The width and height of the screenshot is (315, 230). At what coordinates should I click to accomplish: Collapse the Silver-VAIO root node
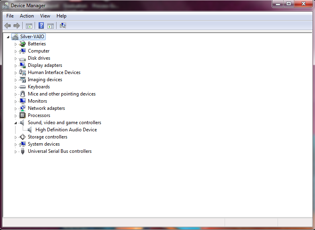[8, 37]
